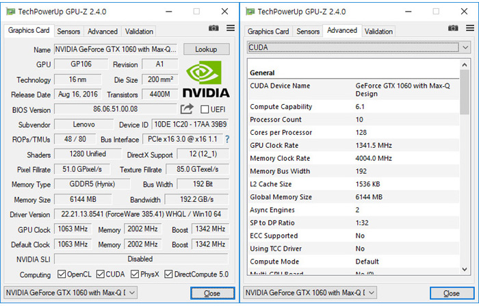Select the Async Engines row
Screen dimensions: 479x306
[x=354, y=210]
